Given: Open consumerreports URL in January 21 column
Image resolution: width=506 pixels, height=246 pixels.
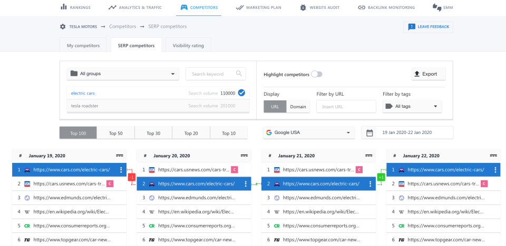Looking at the screenshot, I should [321, 226].
